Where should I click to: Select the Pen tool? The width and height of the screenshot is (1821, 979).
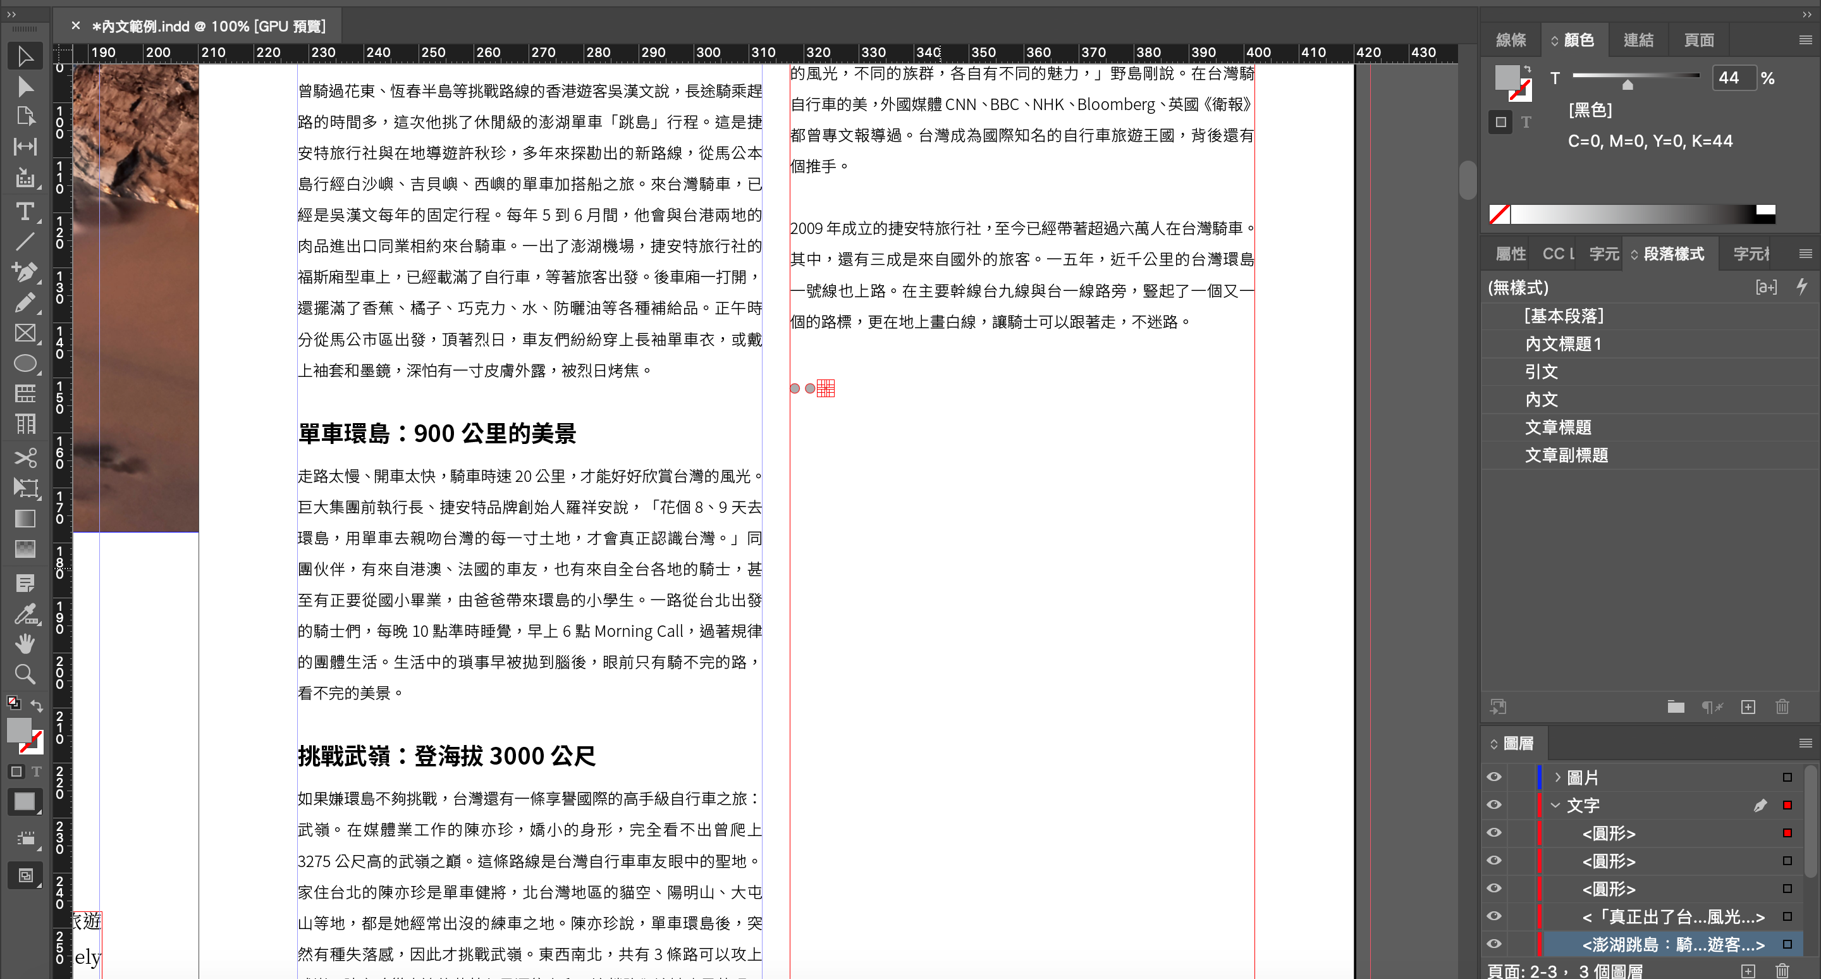point(25,271)
